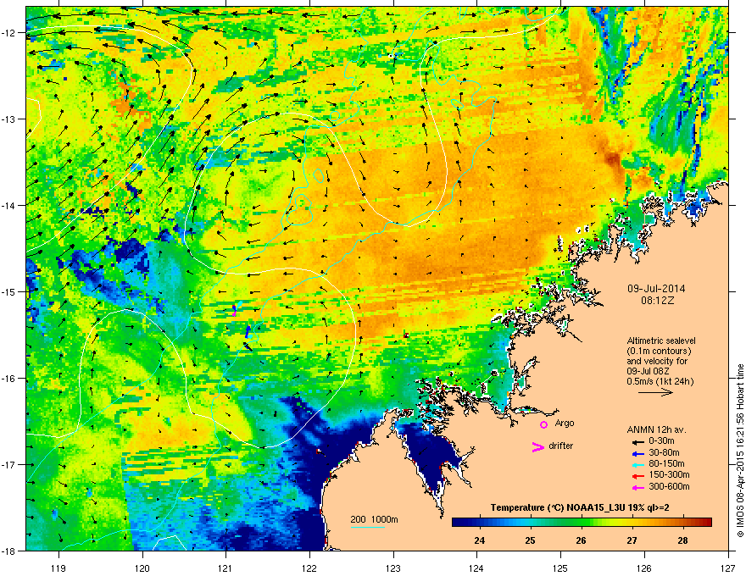Click the '119' longitude axis label
This screenshot has width=746, height=576.
58,568
